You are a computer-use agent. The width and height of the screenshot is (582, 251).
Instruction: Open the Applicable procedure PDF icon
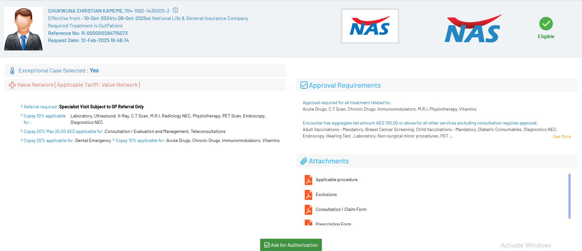(308, 180)
